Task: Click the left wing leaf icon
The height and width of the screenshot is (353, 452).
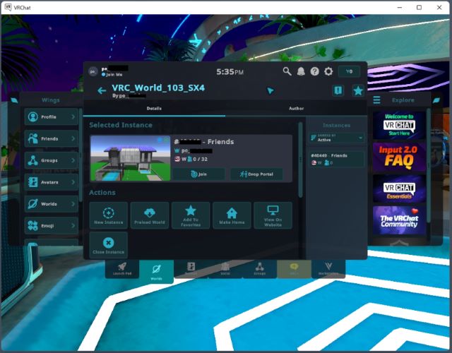Action: tap(14, 100)
